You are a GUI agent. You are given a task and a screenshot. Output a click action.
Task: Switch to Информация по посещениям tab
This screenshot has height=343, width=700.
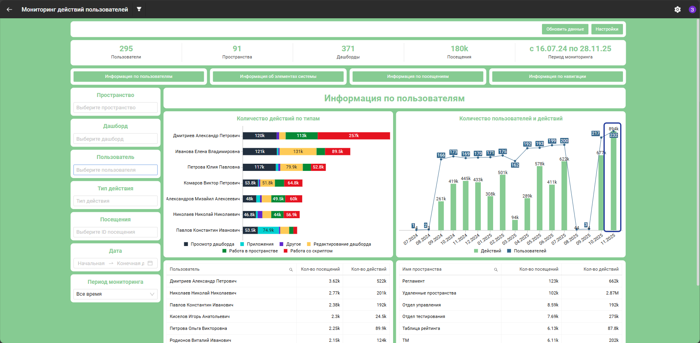coord(418,76)
